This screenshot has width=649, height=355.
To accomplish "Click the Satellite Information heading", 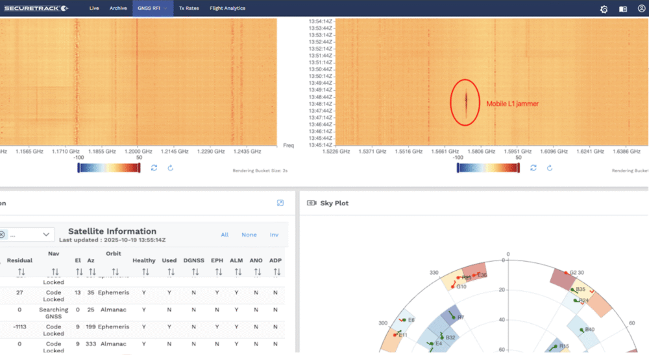I will pos(112,231).
